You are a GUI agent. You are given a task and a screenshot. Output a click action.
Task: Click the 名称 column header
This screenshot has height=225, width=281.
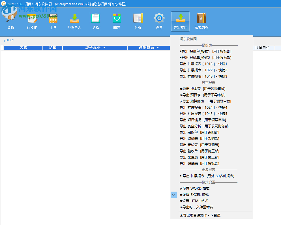click(x=23, y=48)
